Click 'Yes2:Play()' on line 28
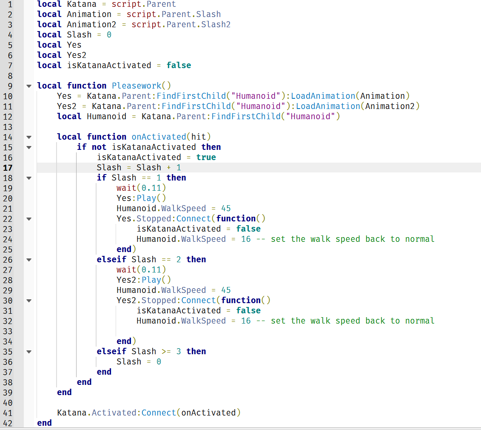Viewport: 481px width, 430px height. coord(144,280)
